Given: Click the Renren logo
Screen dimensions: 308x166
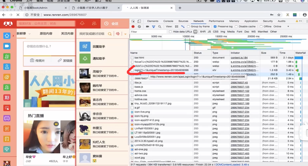Looking at the screenshot, I should (x=8, y=24).
